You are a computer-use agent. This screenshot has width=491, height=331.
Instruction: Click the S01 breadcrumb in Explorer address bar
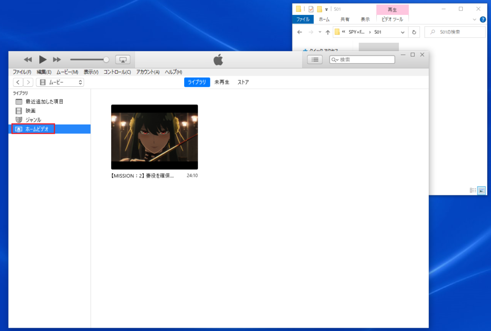coord(378,32)
